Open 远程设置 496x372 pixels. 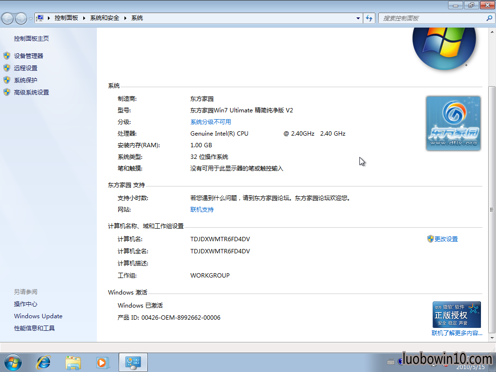coord(26,68)
